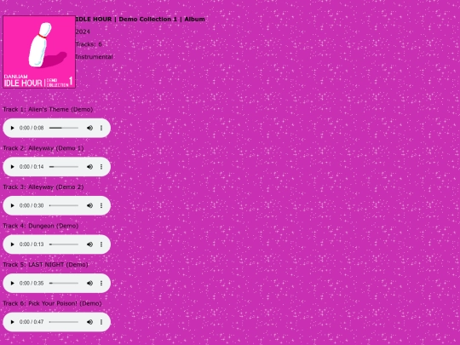This screenshot has height=345, width=460.
Task: Click the 0:00 / 0:13 time display
Action: 32,244
